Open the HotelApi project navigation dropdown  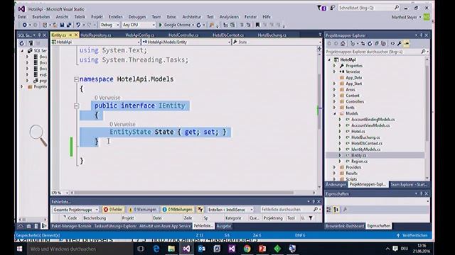pos(96,42)
